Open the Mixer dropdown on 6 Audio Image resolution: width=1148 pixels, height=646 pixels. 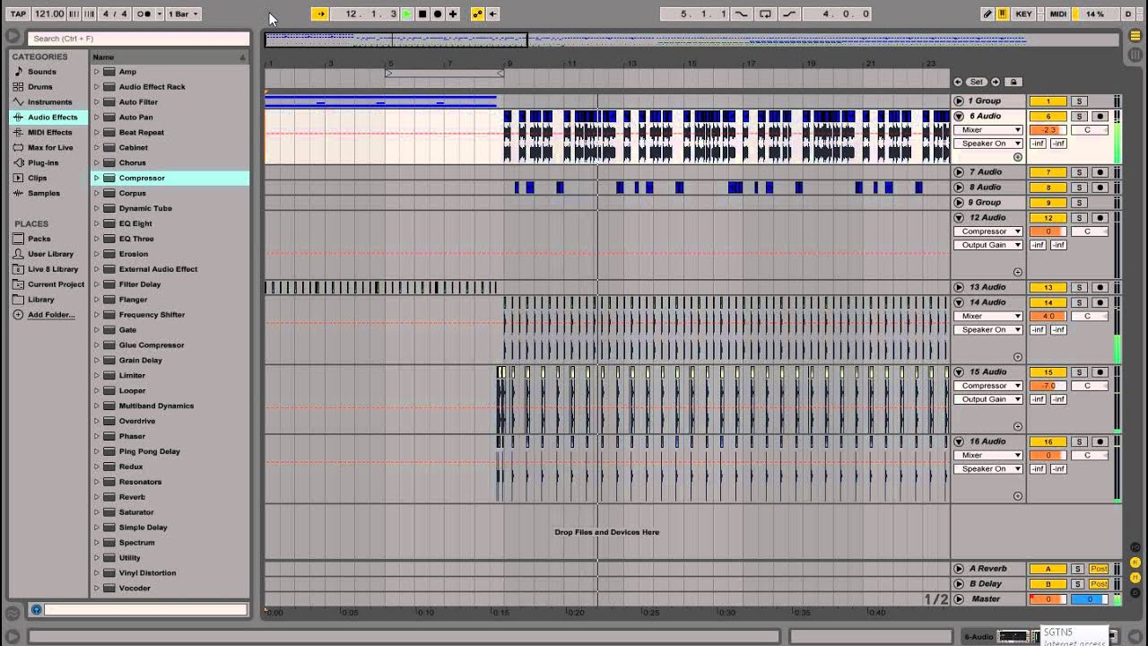988,130
